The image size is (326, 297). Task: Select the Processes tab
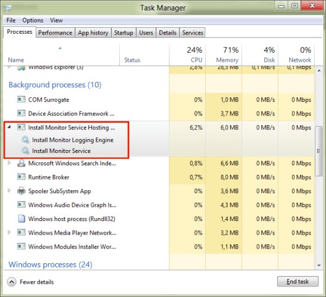pos(20,32)
